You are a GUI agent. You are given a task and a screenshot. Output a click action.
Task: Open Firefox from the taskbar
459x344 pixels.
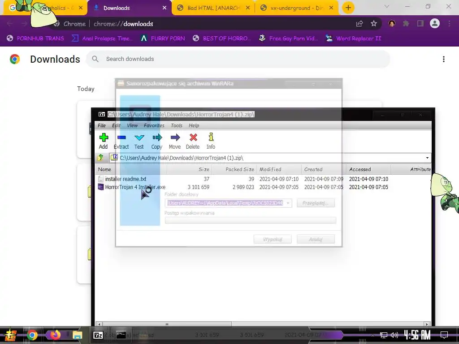55,335
